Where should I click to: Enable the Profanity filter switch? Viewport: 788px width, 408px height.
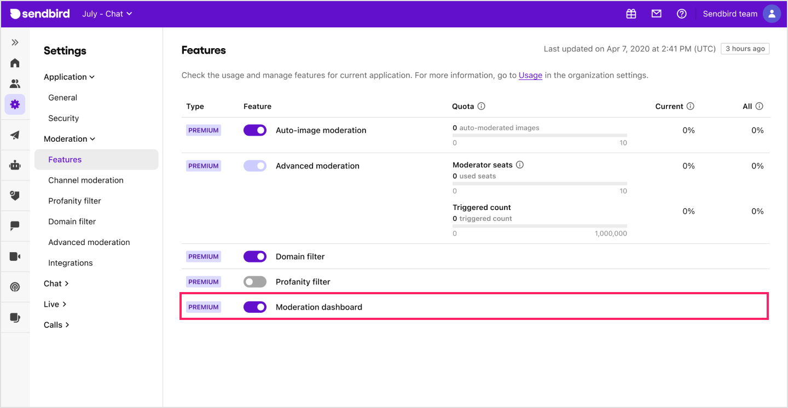[255, 282]
